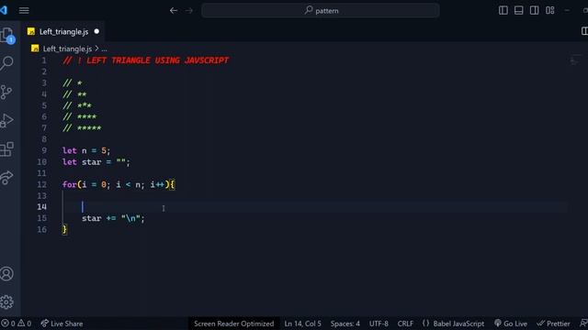Open the hamburger application menu
The width and height of the screenshot is (588, 330).
point(24,10)
